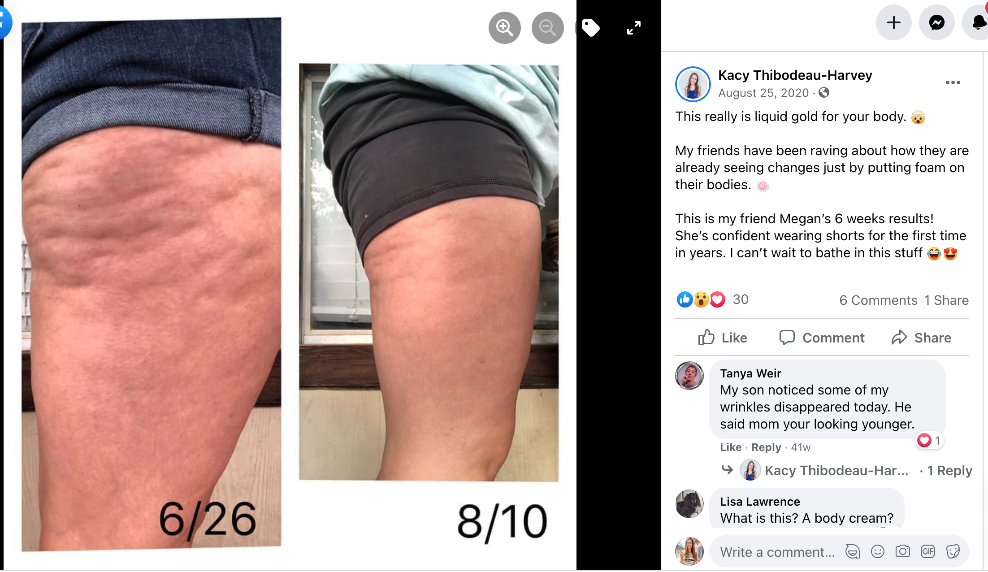Expand the 1 Reply thread
This screenshot has width=988, height=572.
pos(949,471)
